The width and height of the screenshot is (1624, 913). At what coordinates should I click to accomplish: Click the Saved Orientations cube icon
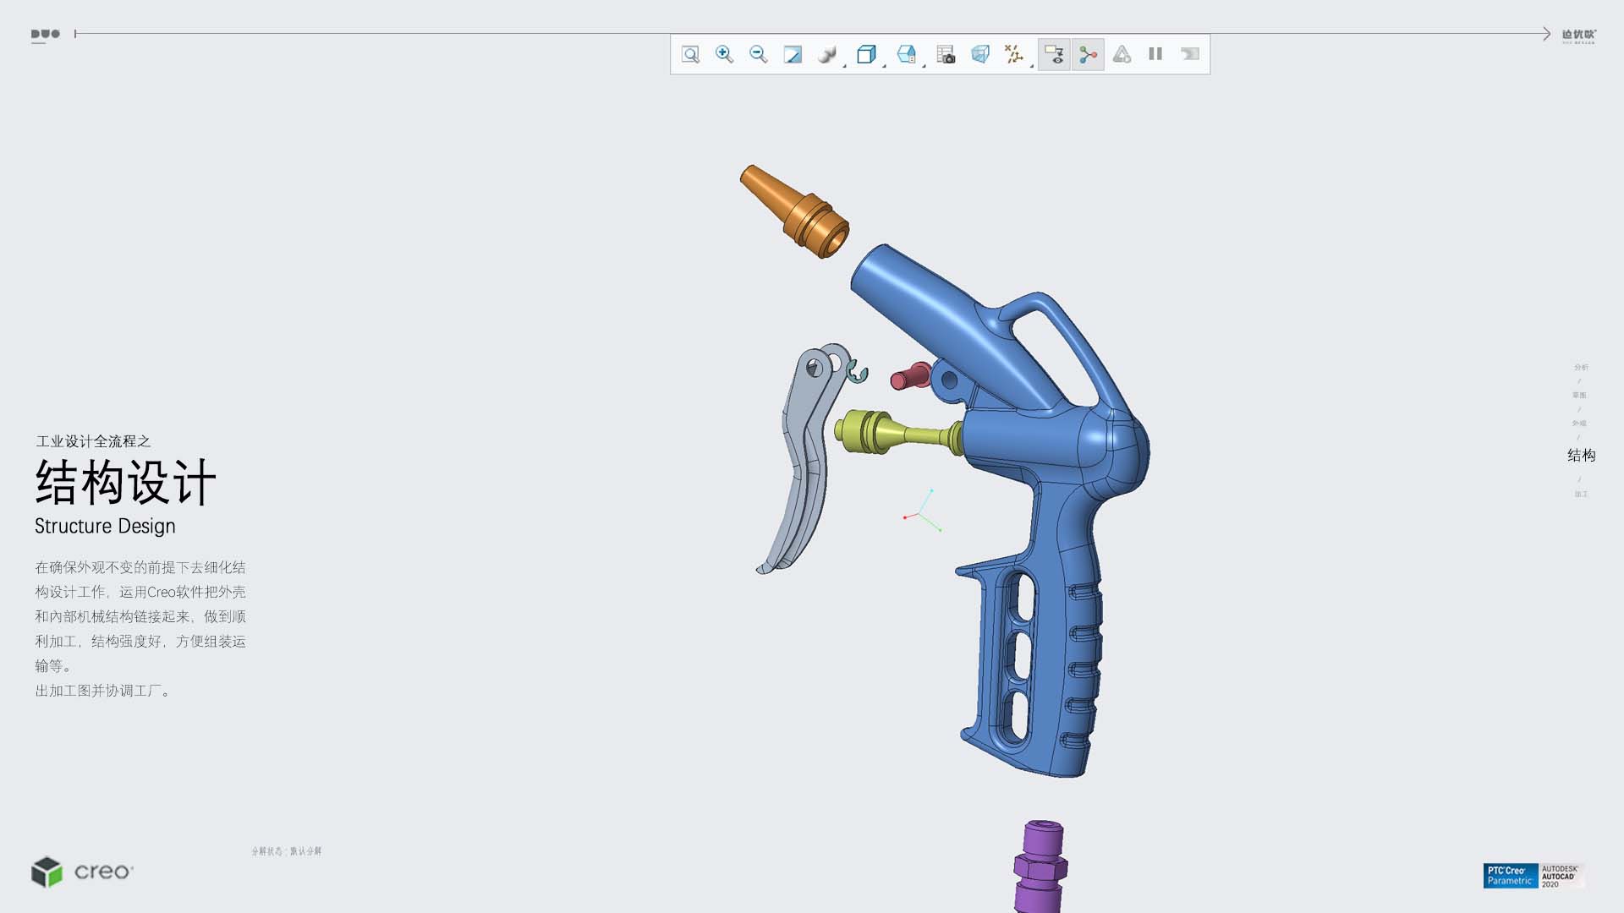click(865, 54)
